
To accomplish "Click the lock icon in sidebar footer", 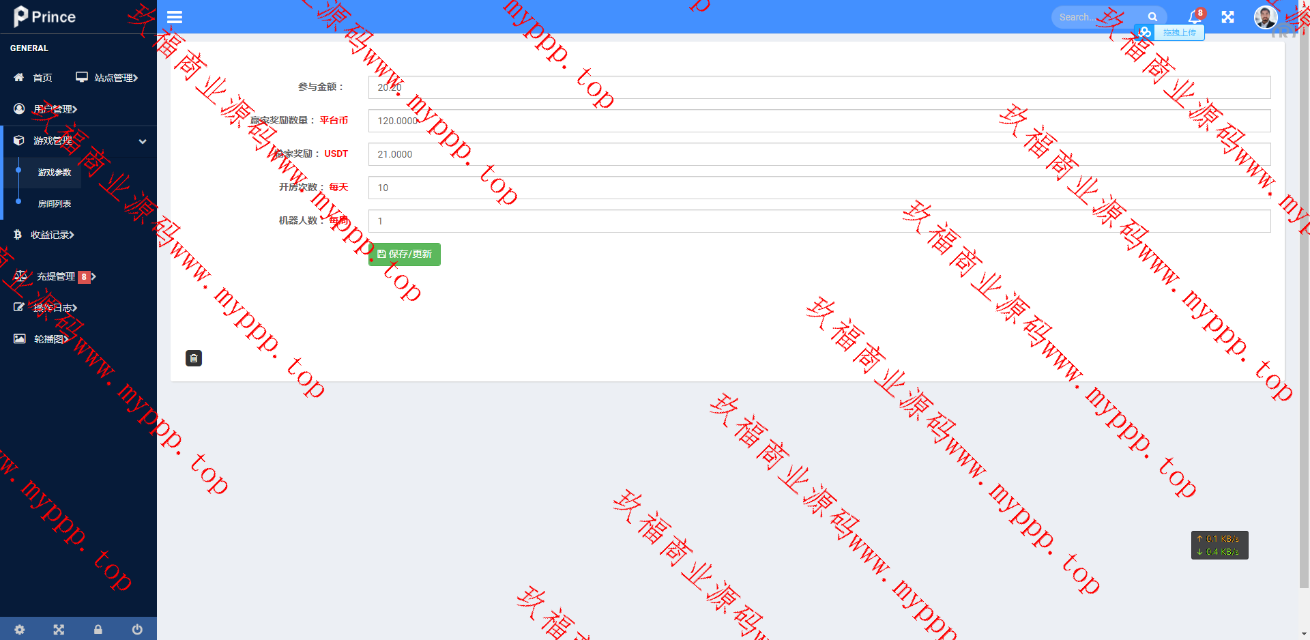I will pos(98,629).
